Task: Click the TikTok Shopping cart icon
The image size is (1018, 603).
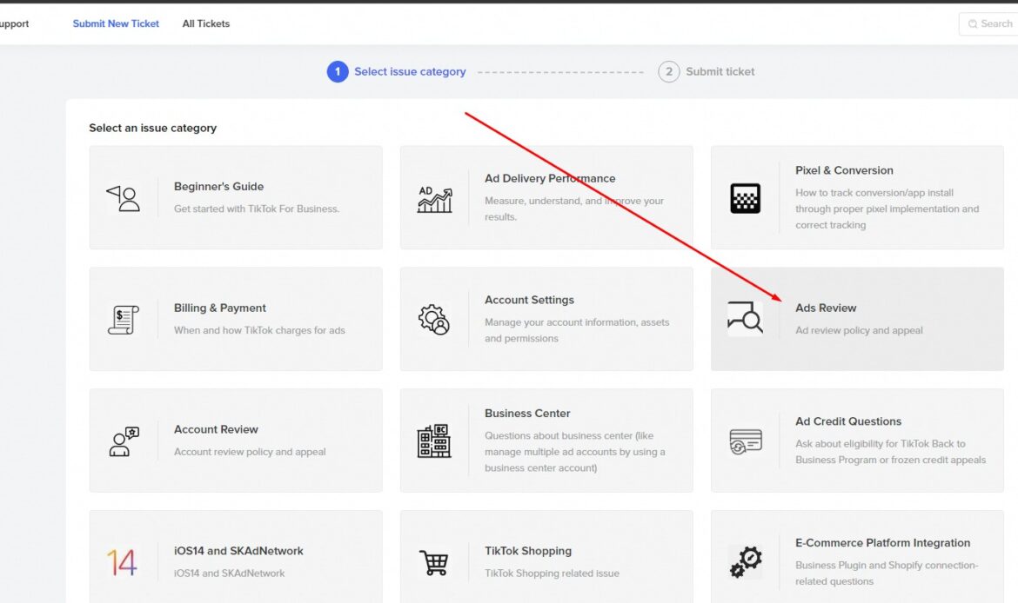Action: [433, 562]
